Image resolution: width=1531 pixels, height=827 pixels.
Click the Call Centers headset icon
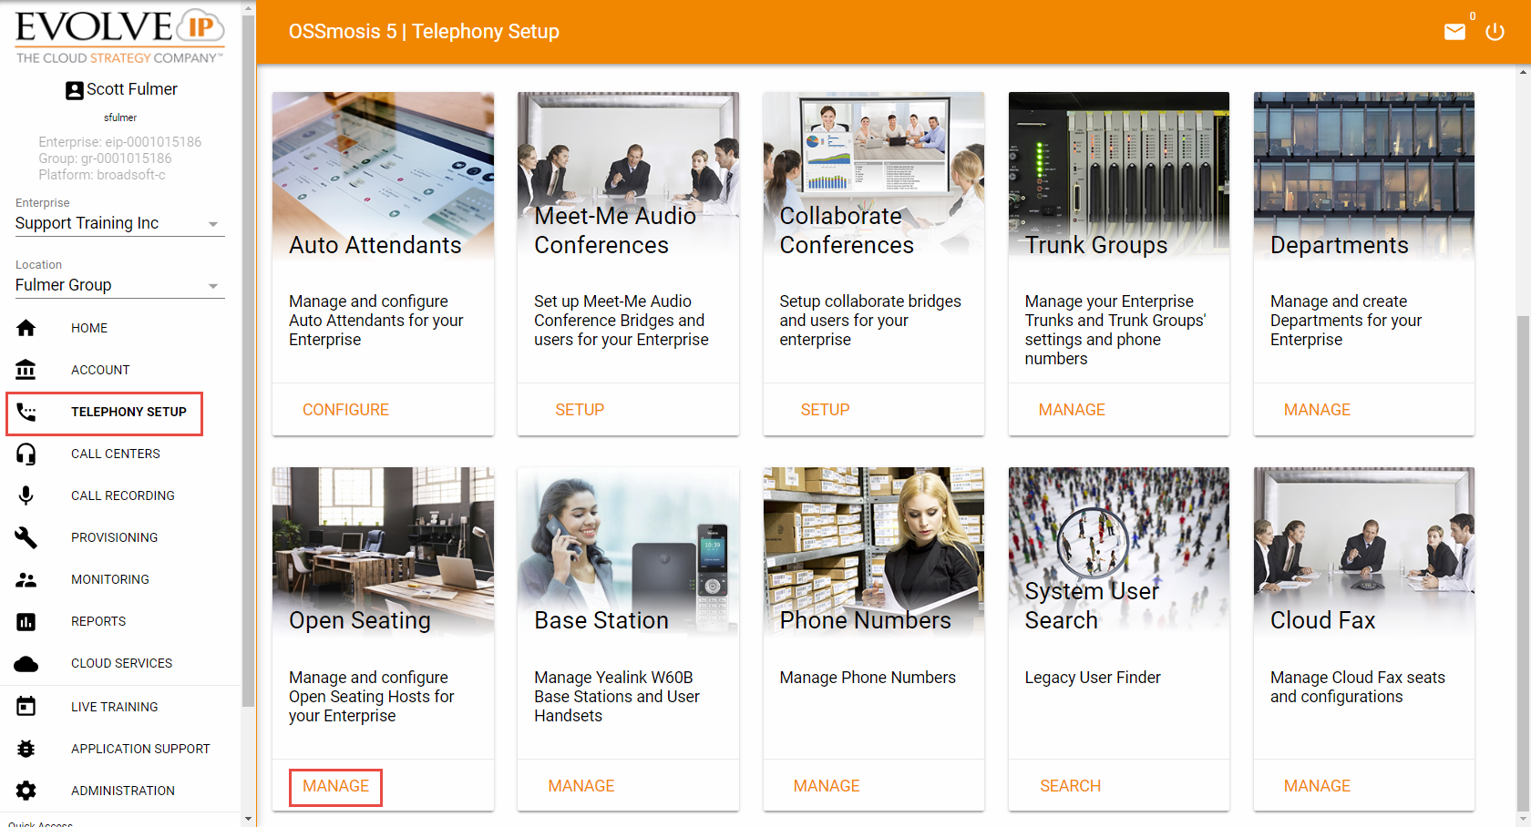coord(26,454)
